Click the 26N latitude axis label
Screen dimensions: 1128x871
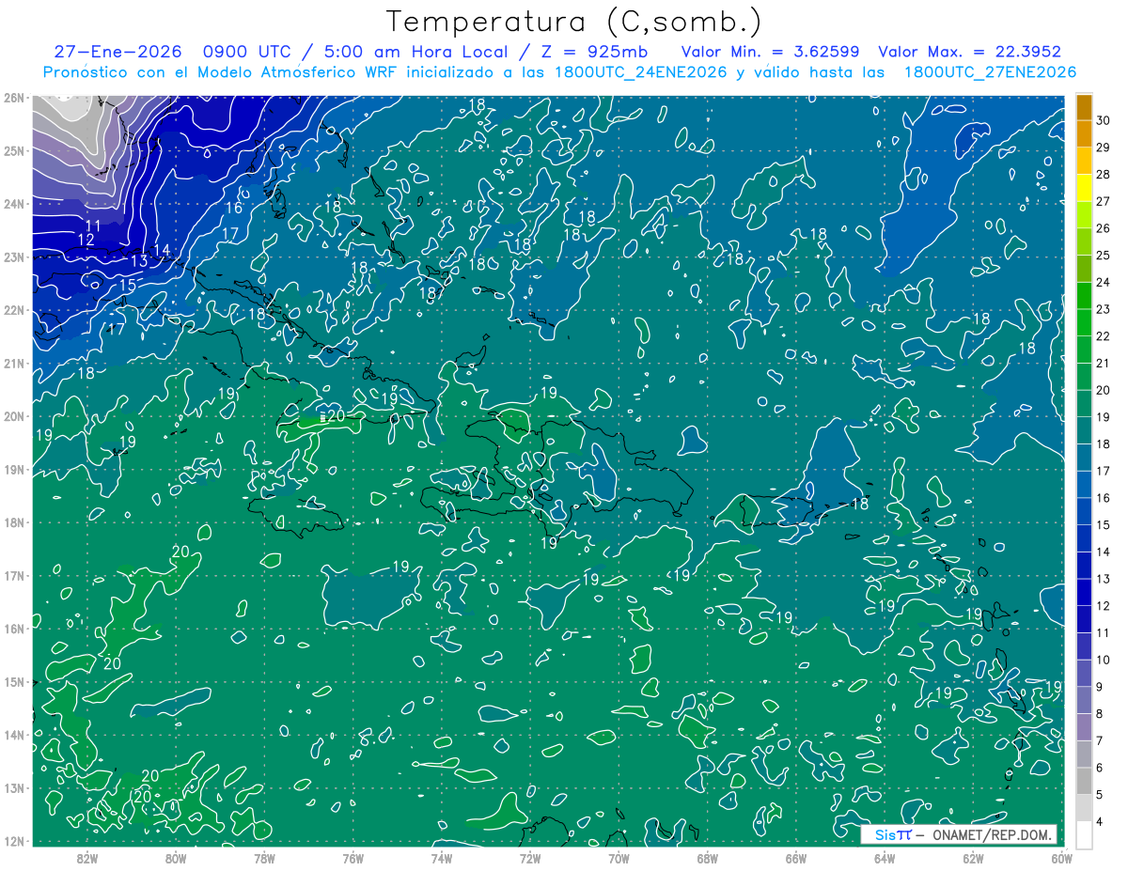coord(13,98)
